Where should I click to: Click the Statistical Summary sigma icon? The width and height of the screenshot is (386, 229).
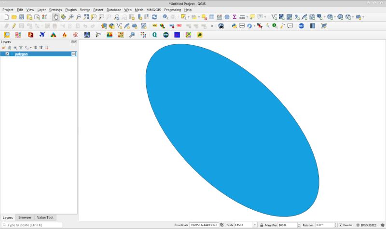coord(234,17)
